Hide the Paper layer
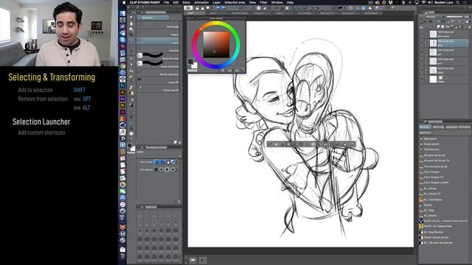Image resolution: width=472 pixels, height=265 pixels. (x=421, y=79)
